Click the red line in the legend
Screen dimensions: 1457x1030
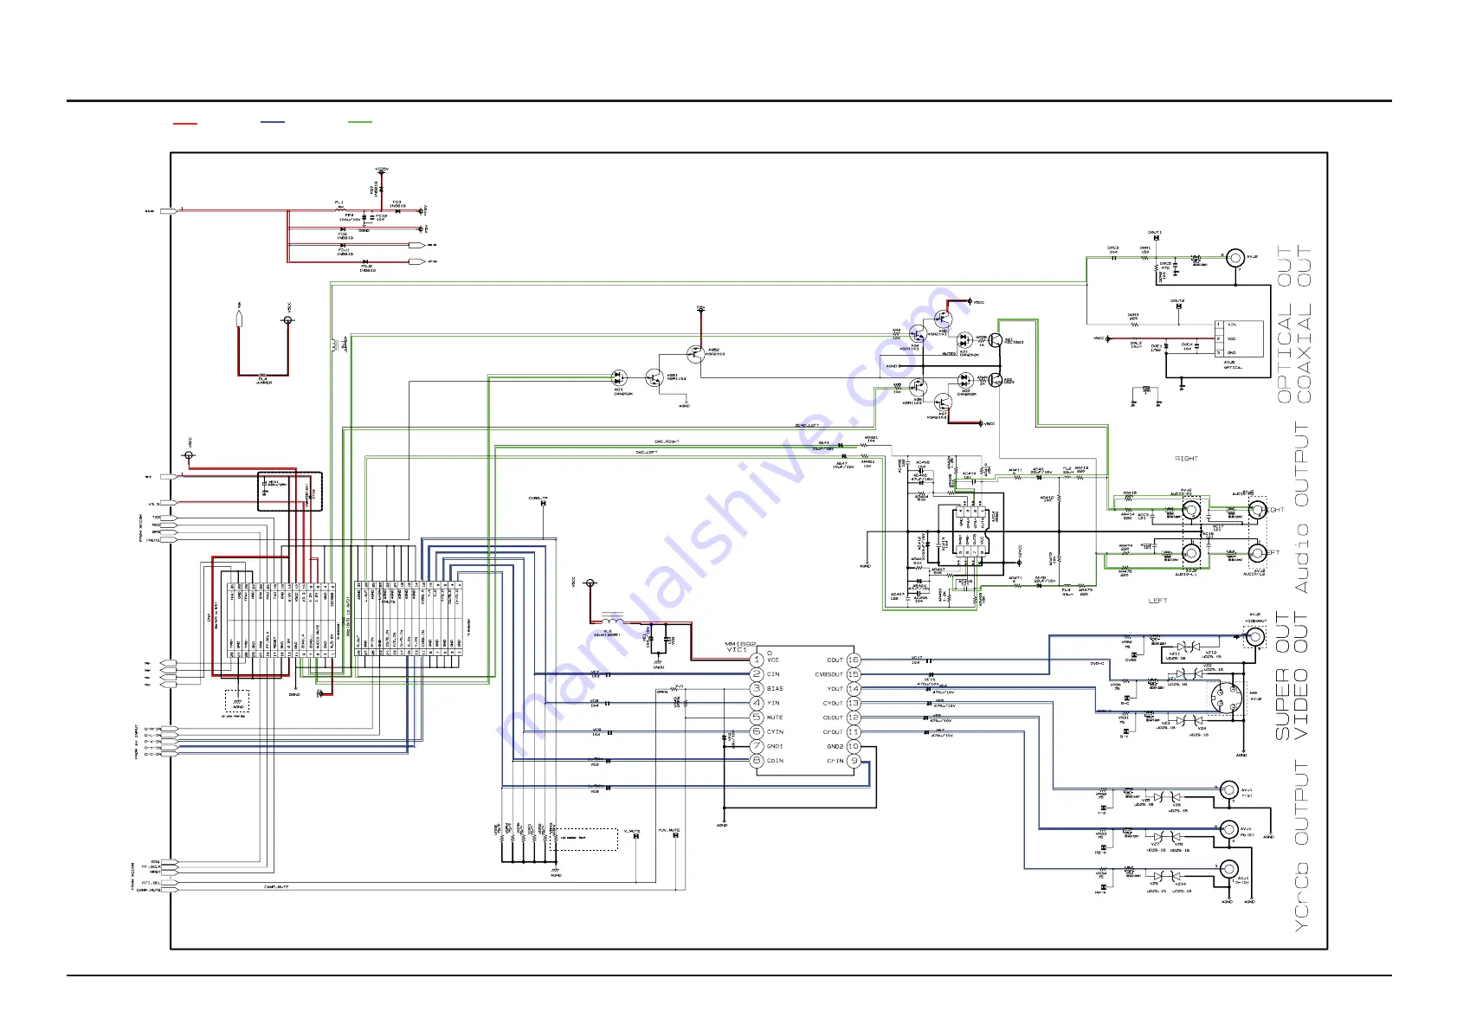coord(184,124)
